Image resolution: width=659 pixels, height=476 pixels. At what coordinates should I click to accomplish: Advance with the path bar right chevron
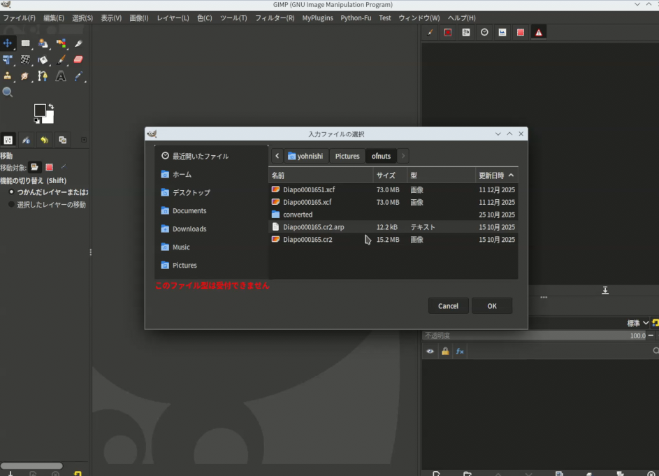click(403, 156)
